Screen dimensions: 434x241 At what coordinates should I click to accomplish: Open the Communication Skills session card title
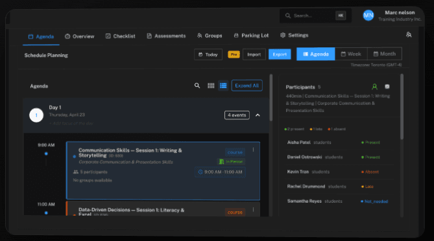coord(130,153)
